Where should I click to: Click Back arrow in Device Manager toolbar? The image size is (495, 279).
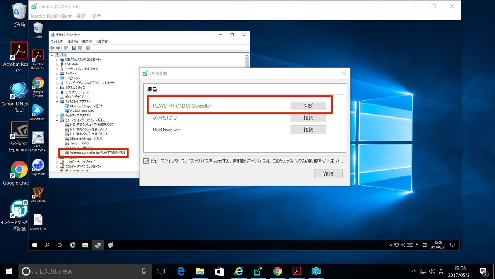coord(52,48)
